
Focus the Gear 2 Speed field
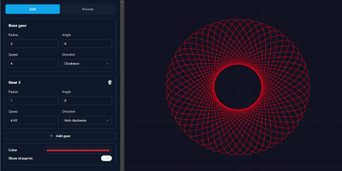tap(33, 121)
